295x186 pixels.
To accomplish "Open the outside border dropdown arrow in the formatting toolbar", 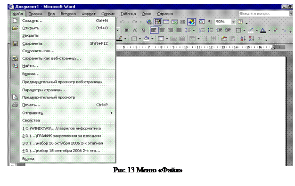I will pyautogui.click(x=244, y=30).
